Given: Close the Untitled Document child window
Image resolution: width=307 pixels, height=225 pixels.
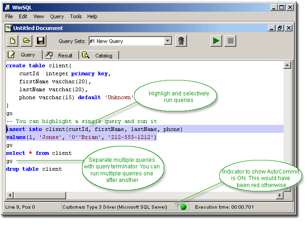Looking at the screenshot, I should 289,28.
